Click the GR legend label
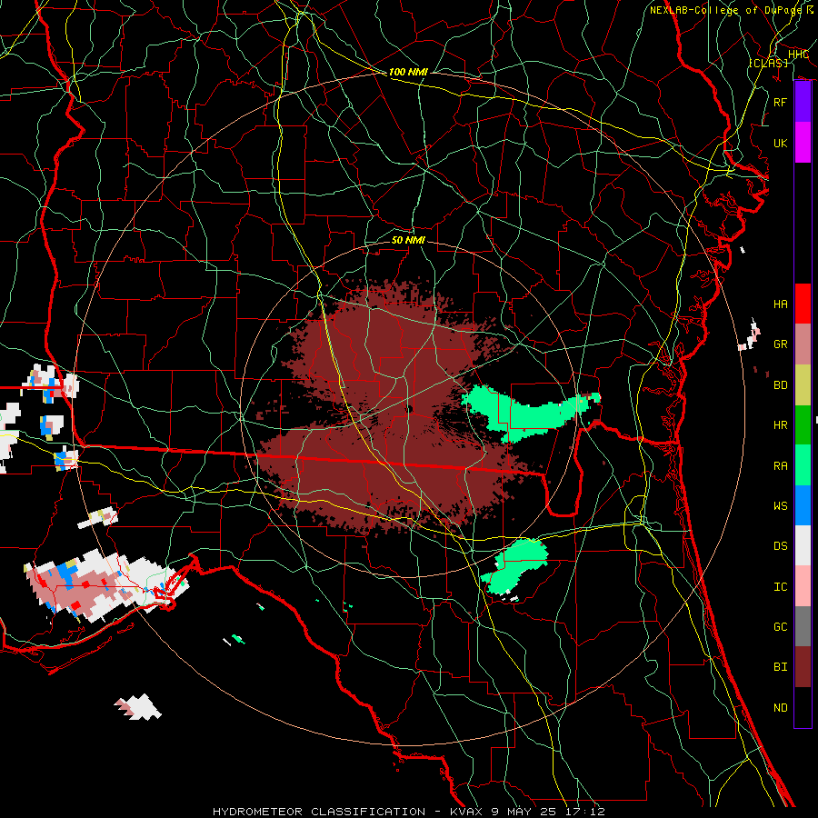The width and height of the screenshot is (818, 818). pyautogui.click(x=781, y=344)
